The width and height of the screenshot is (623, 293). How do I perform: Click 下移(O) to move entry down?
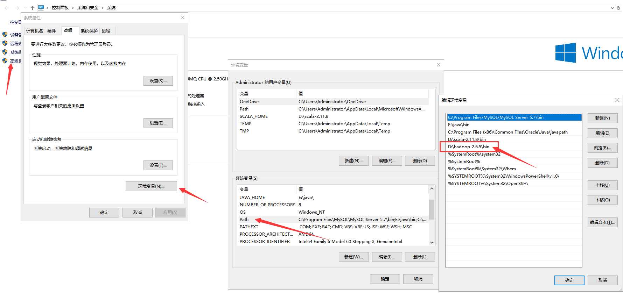tap(602, 200)
